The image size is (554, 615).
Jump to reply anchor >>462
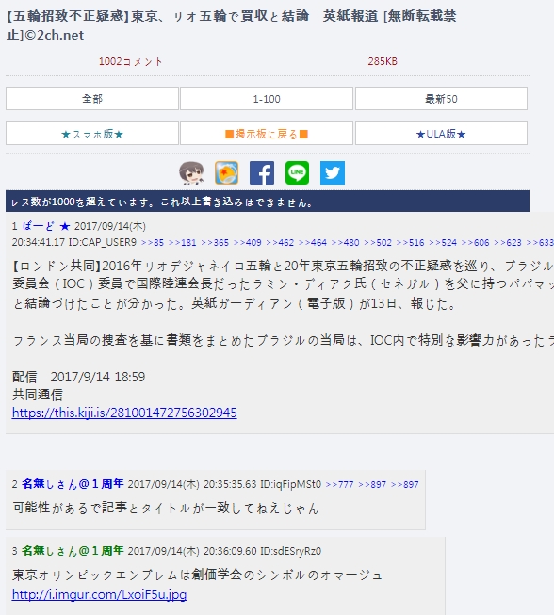point(280,242)
